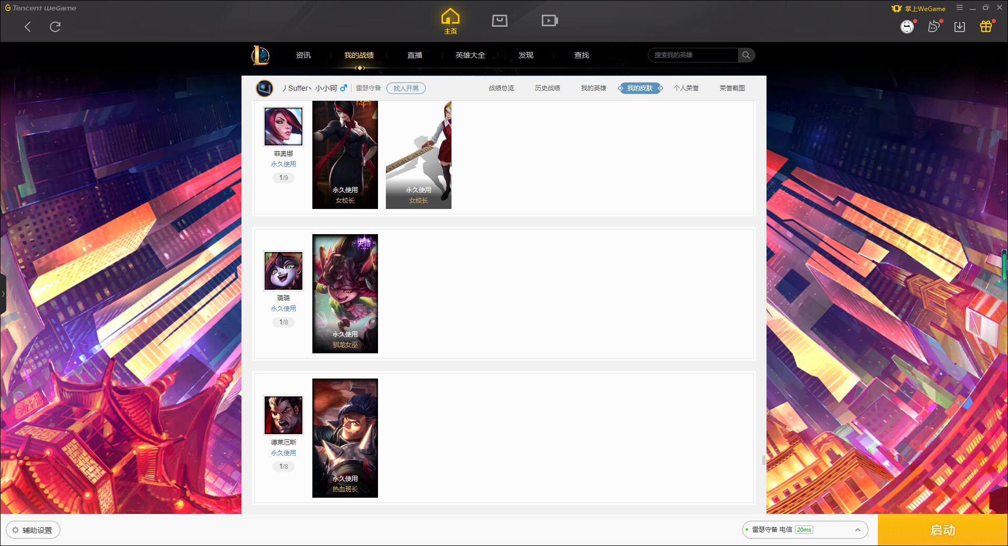Open the 查找 tab
Image resolution: width=1008 pixels, height=546 pixels.
coord(582,55)
